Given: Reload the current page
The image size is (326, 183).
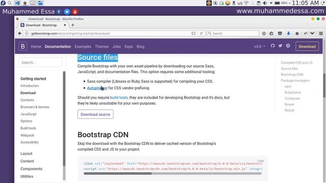Looking at the screenshot, I should pos(201,34).
